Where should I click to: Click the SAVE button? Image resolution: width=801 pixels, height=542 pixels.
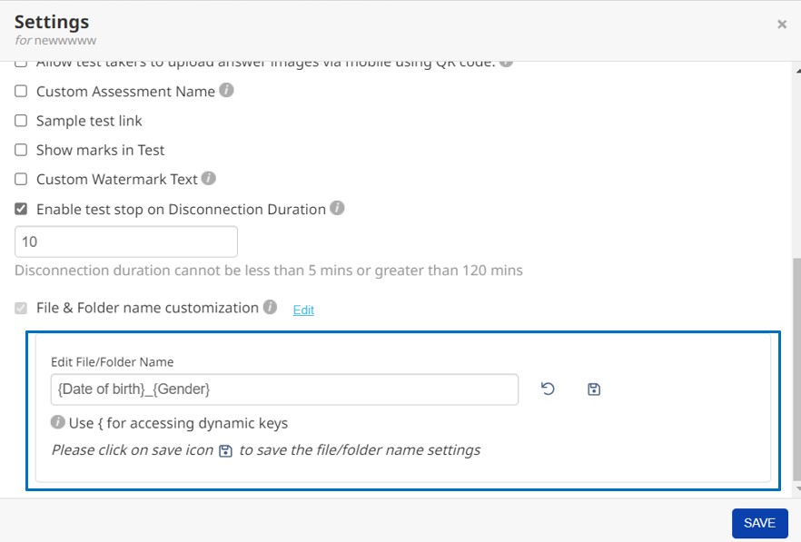tap(759, 523)
